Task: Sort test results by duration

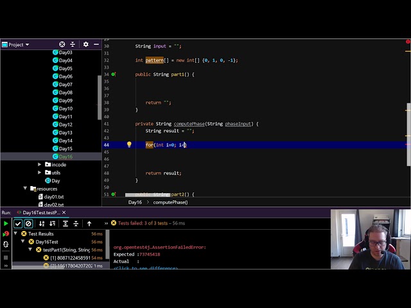Action: tap(53, 223)
